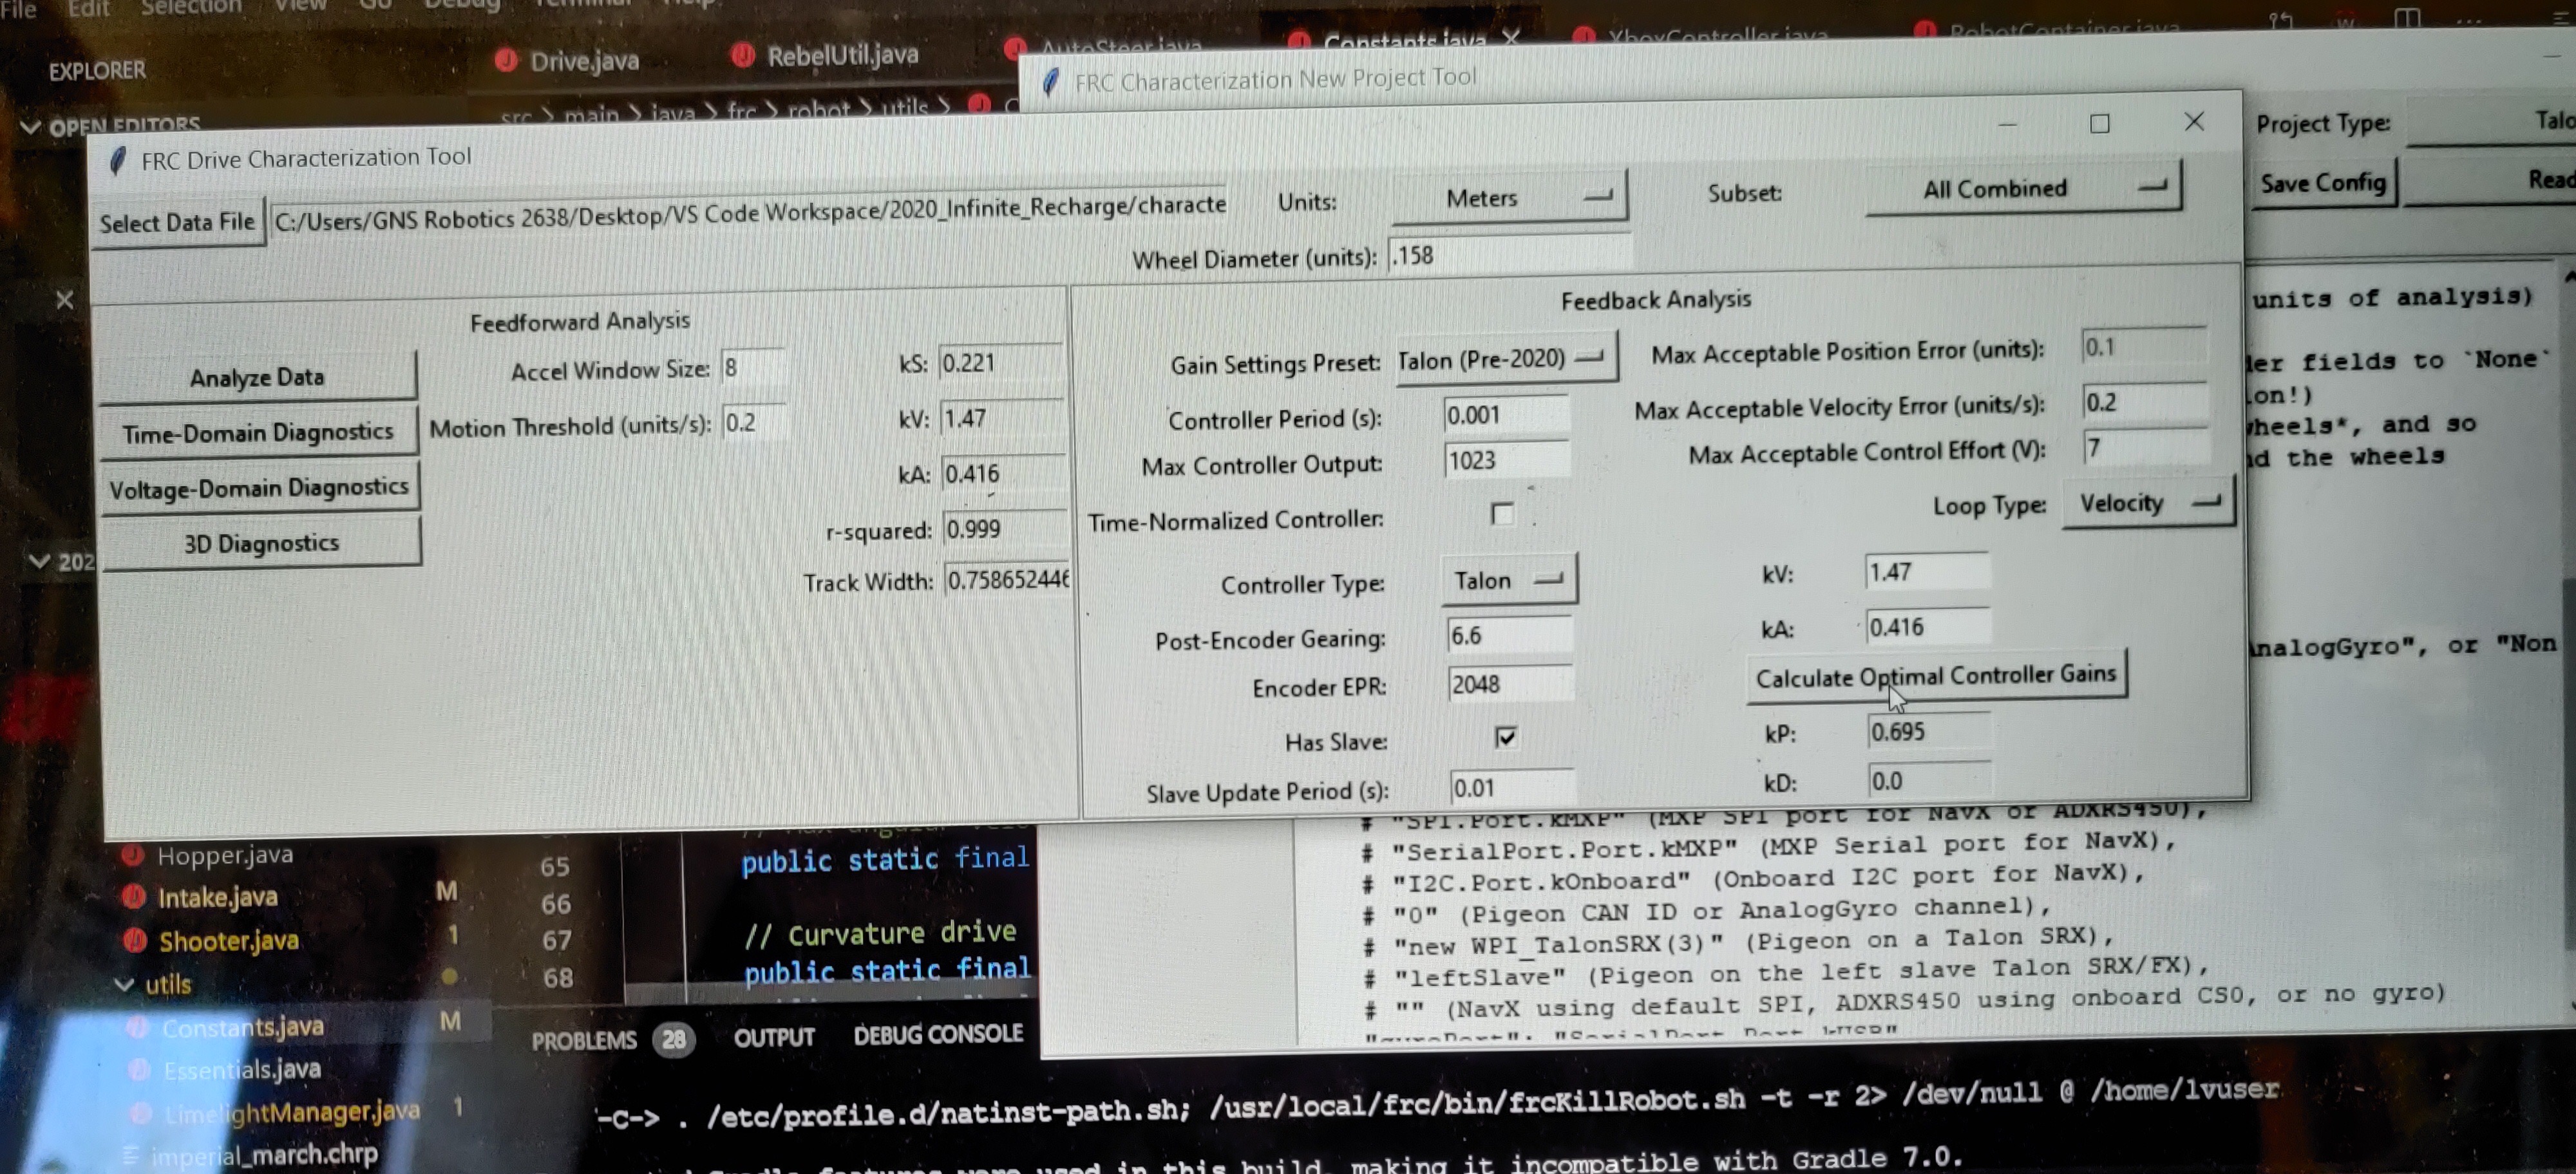Screen dimensions: 2576x1174
Task: Open the Controller Type Talon dropdown
Action: coord(1509,581)
